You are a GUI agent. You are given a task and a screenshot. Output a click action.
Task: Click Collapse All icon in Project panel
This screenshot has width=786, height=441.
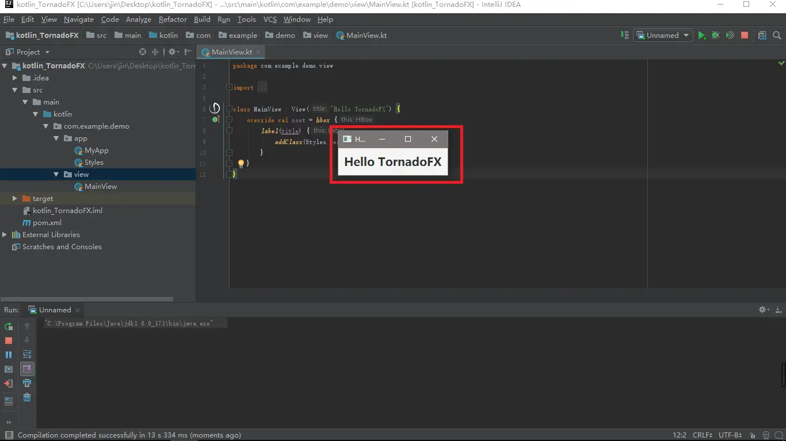(155, 52)
